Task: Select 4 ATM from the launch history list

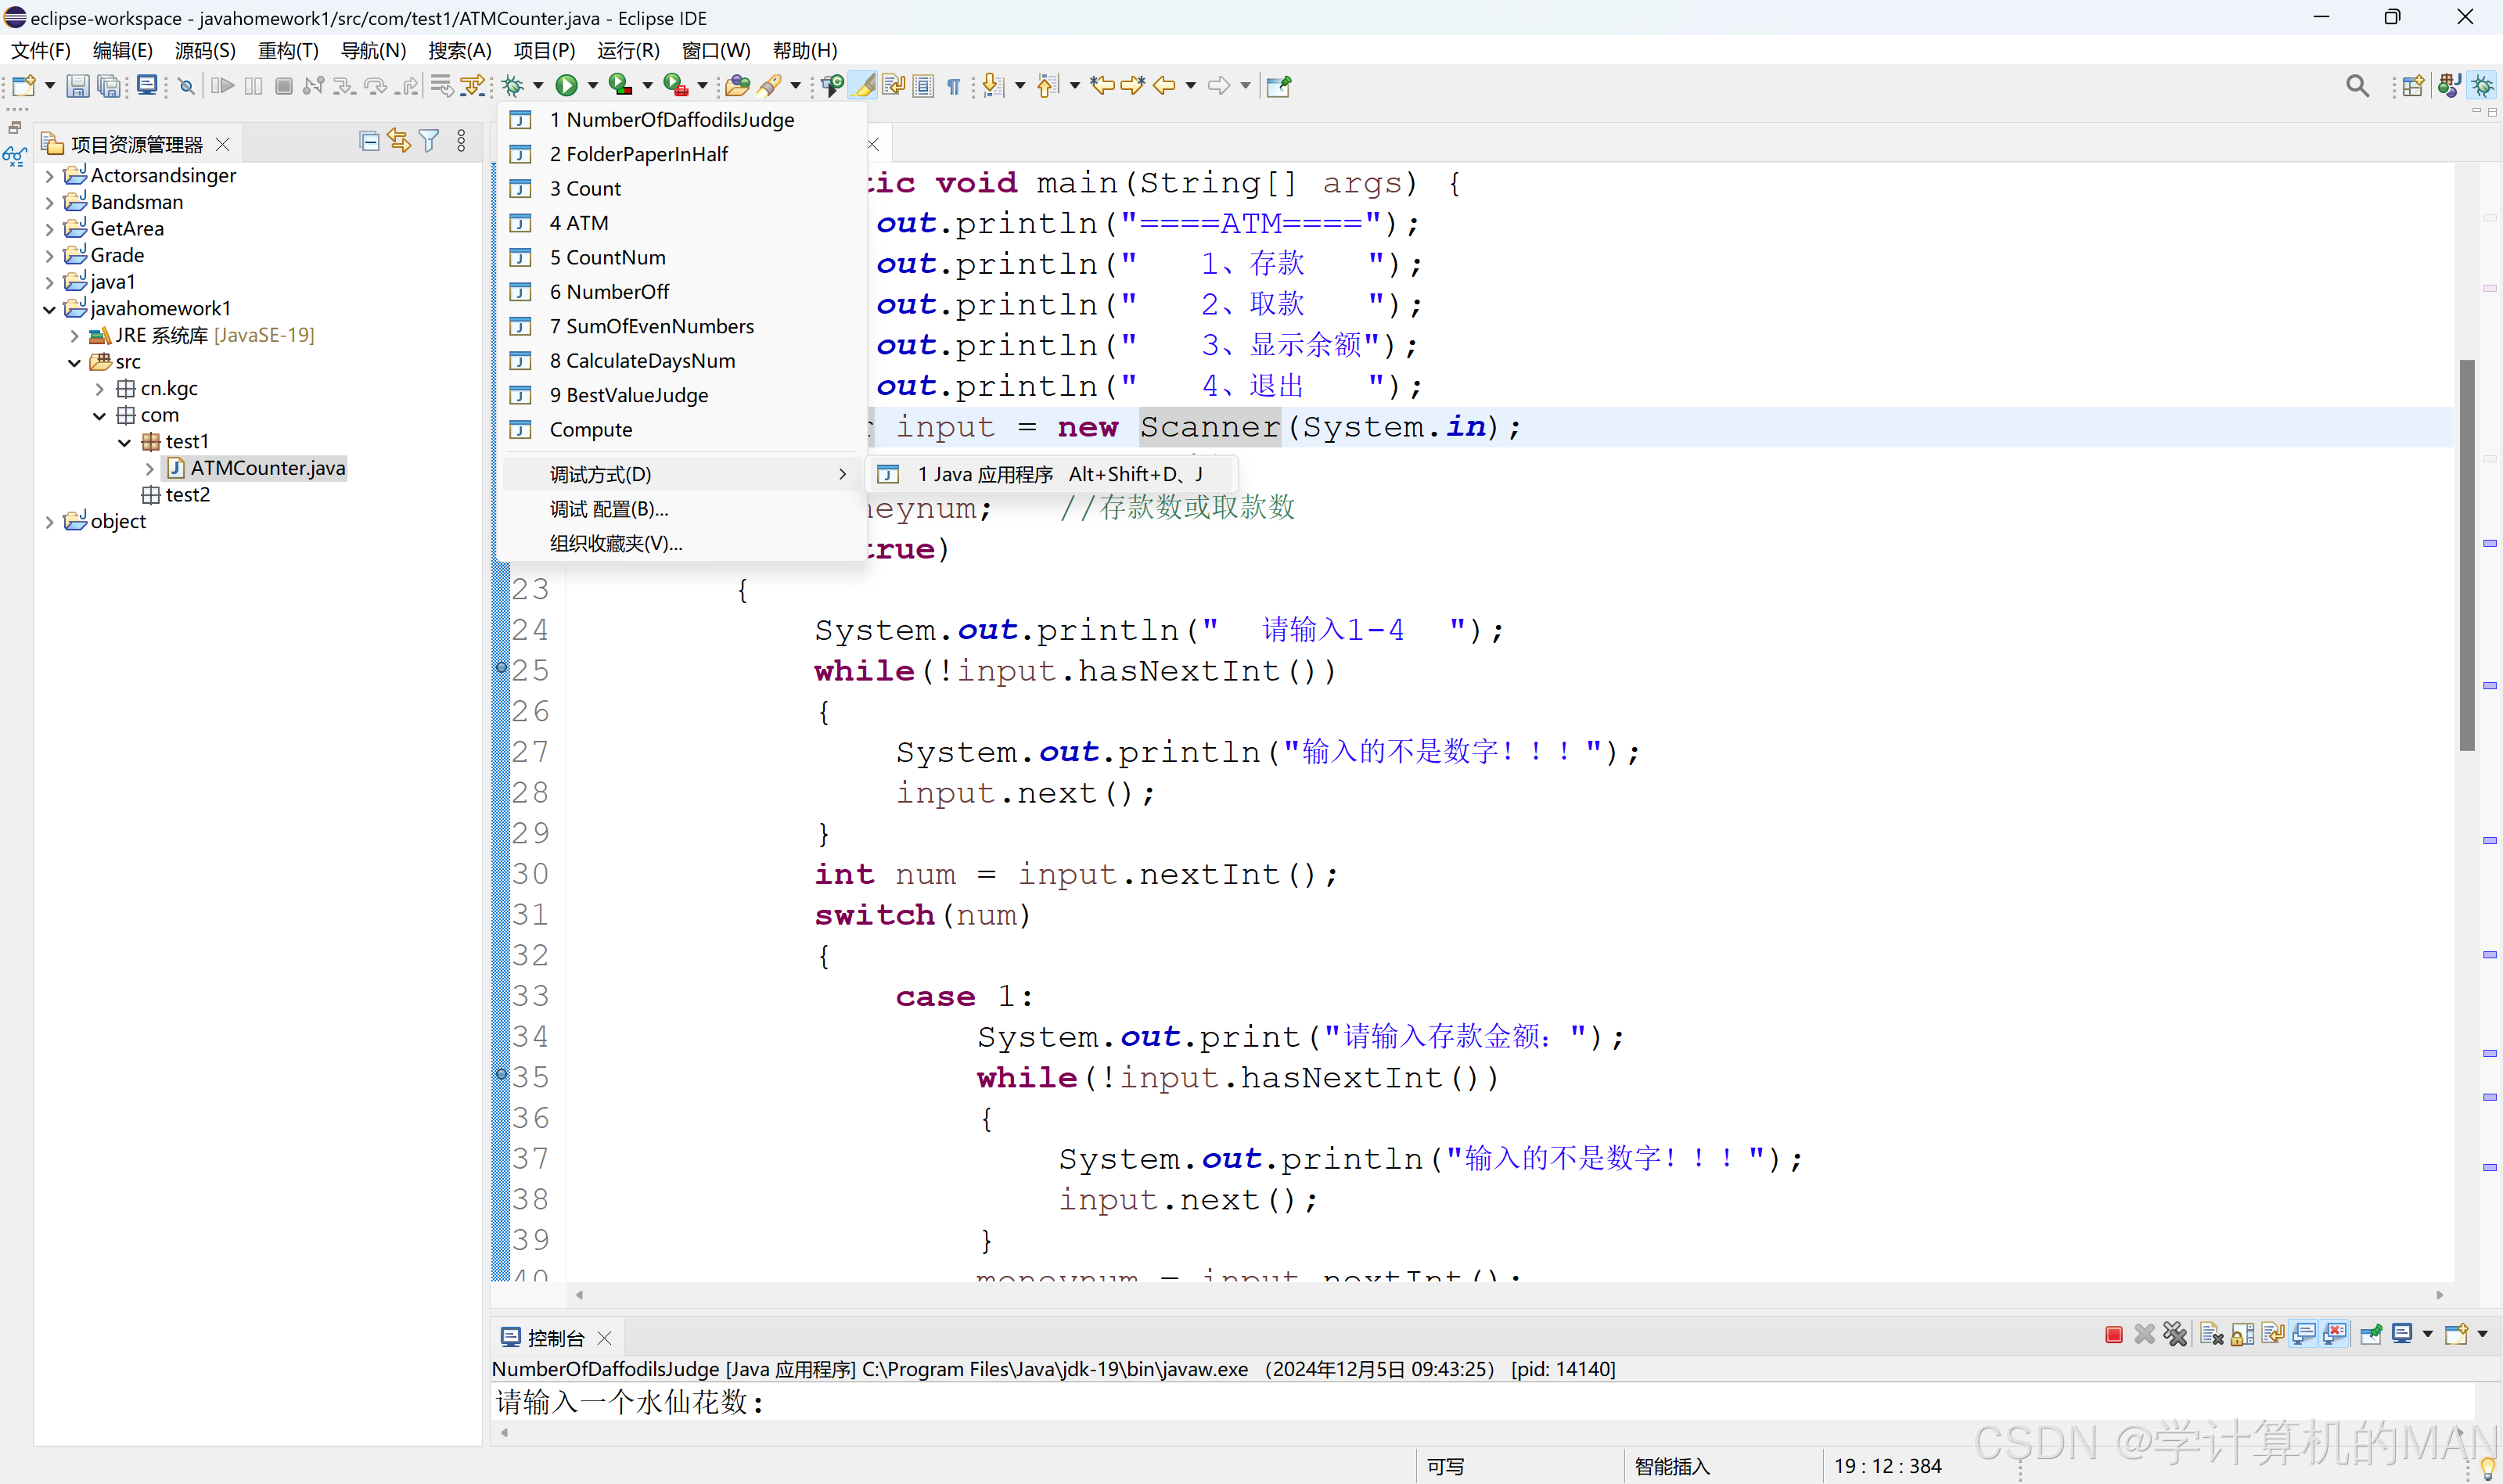Action: click(580, 222)
